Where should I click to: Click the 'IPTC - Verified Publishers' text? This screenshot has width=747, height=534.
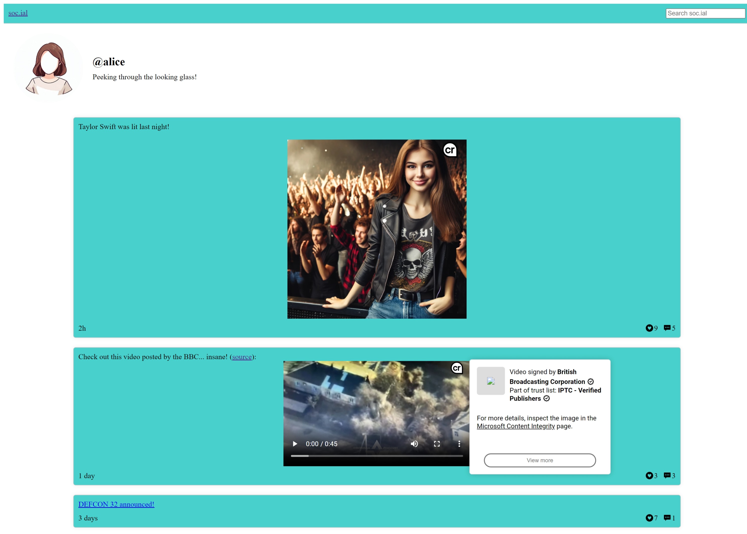(555, 394)
